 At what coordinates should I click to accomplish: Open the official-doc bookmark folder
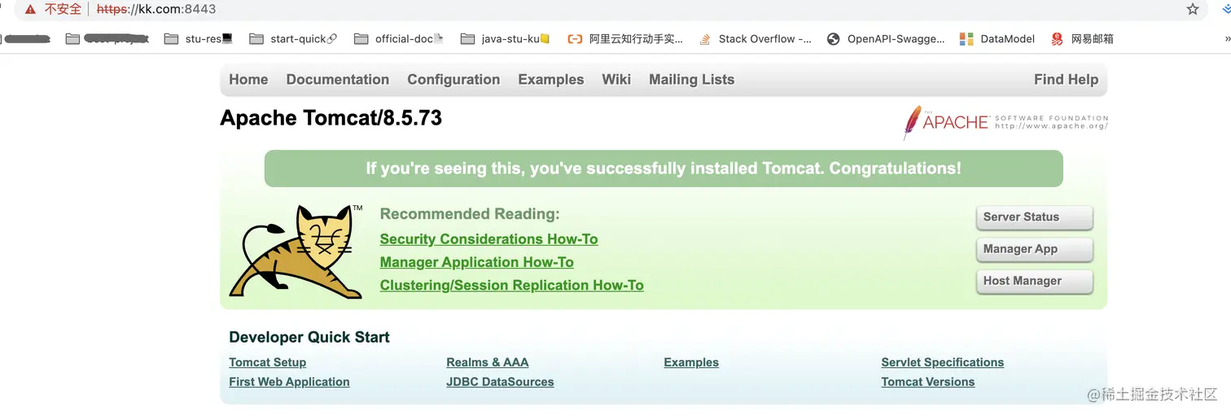pos(399,38)
